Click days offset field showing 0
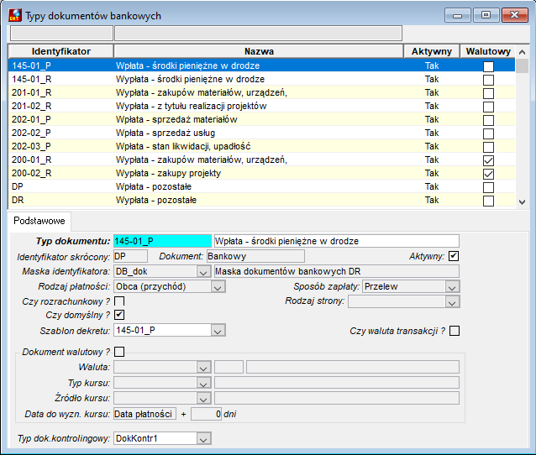536x455 pixels. [206, 414]
